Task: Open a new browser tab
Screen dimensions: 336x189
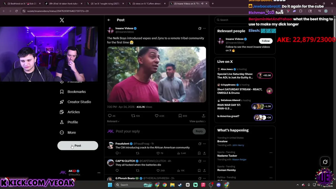Action: 213,4
